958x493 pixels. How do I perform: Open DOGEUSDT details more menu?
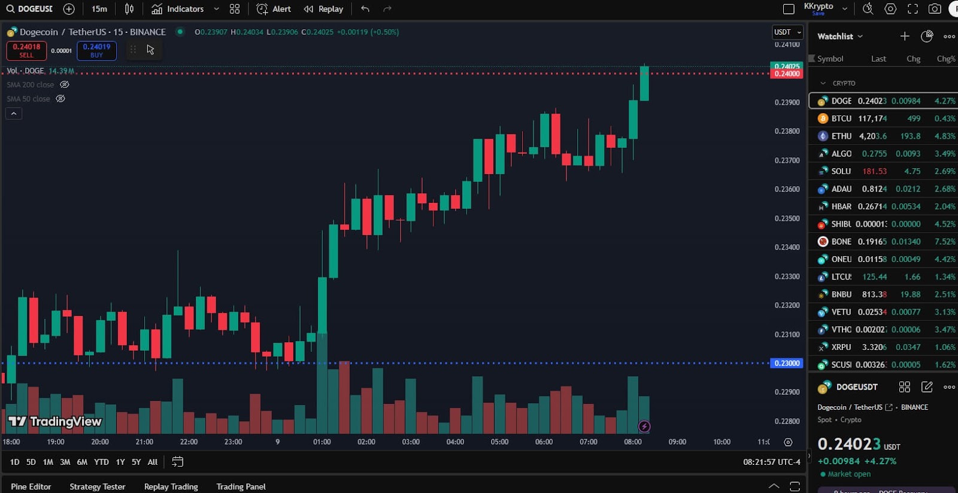pos(949,387)
